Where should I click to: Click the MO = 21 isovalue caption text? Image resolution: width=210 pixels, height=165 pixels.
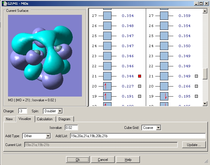coord(32,100)
